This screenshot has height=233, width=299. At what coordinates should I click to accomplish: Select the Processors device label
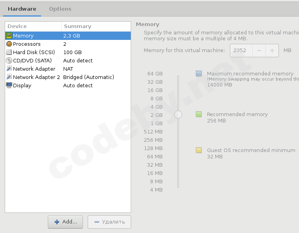point(27,44)
